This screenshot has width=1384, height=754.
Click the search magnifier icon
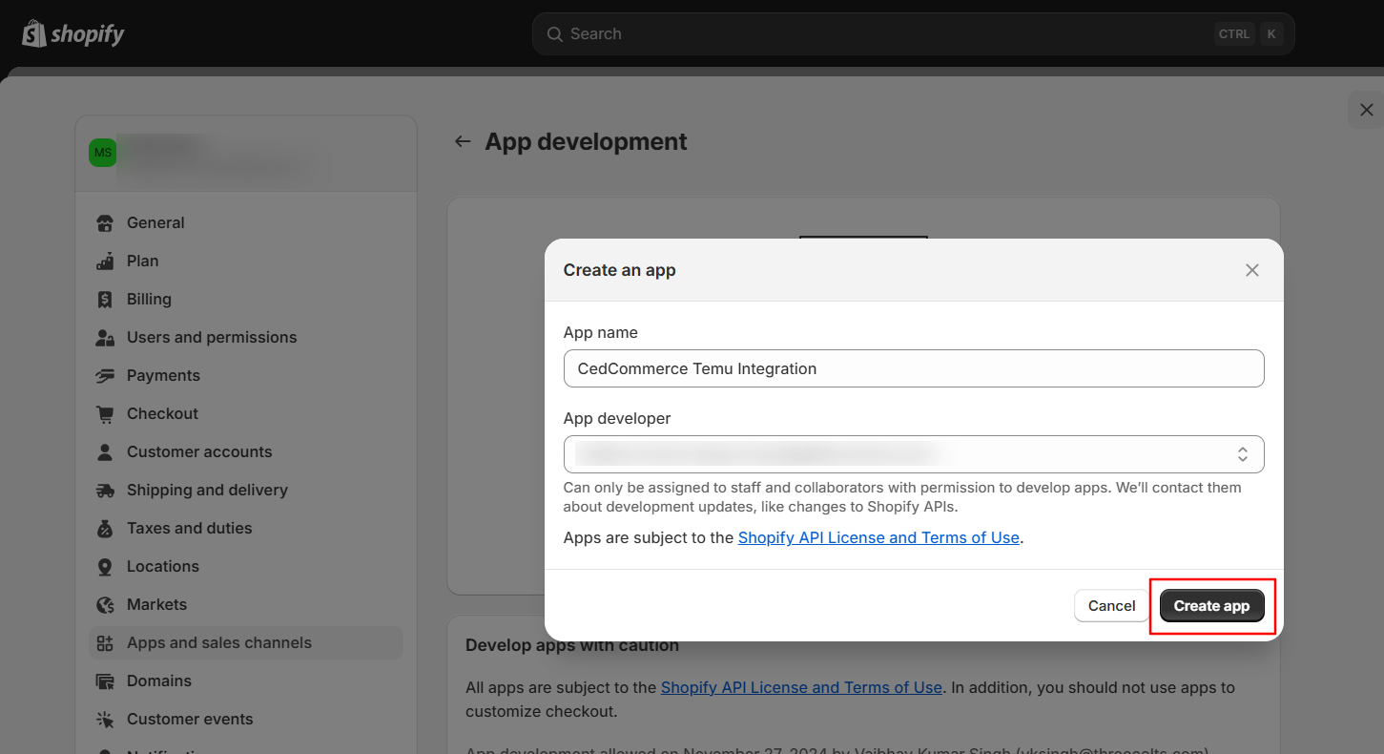point(554,34)
